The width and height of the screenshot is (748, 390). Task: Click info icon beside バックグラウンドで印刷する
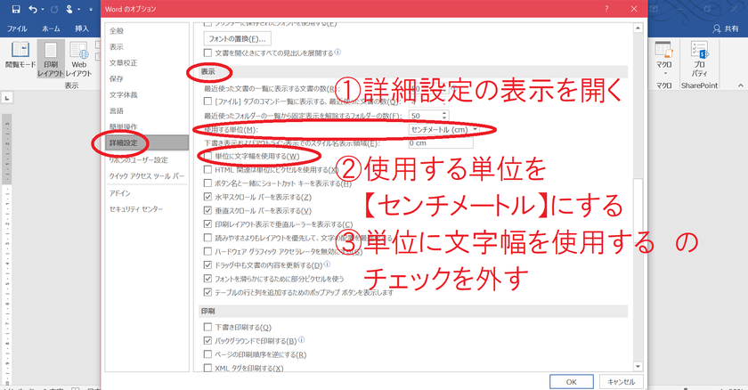coord(302,340)
